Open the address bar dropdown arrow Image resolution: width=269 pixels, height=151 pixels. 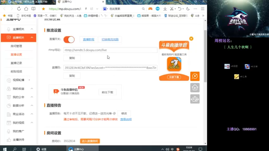click(x=97, y=9)
